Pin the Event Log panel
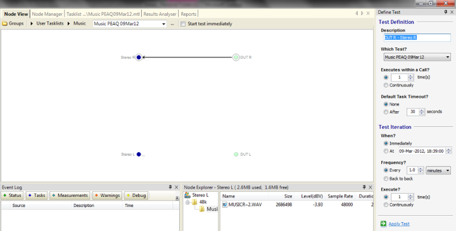 pyautogui.click(x=170, y=187)
